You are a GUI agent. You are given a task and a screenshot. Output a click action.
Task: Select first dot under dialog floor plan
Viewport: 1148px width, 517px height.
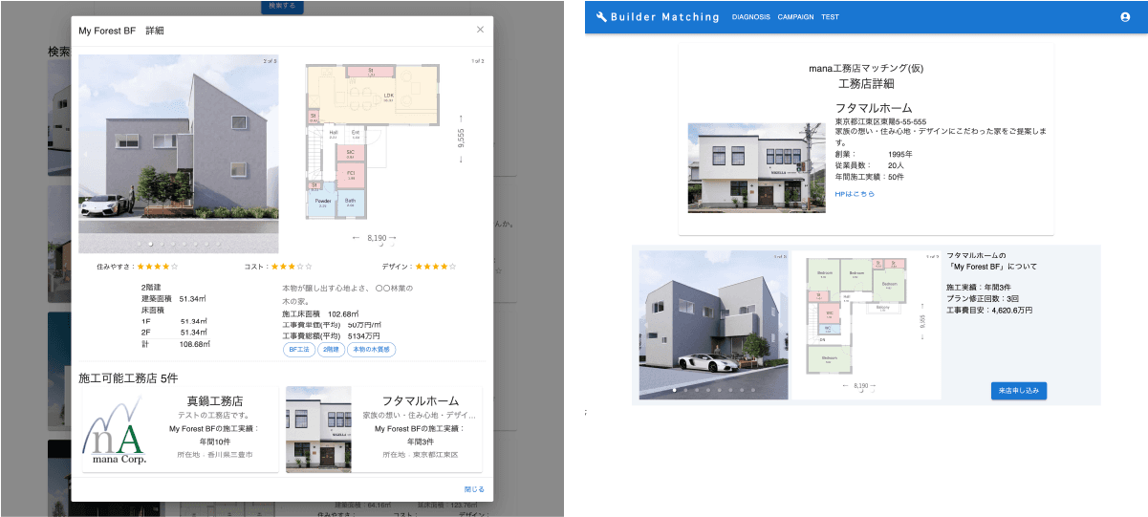click(x=381, y=245)
